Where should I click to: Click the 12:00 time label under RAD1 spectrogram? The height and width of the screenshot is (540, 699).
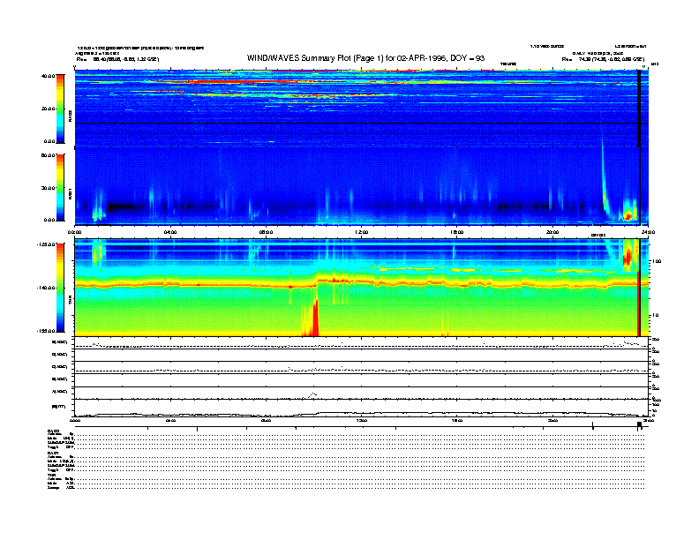click(x=362, y=232)
